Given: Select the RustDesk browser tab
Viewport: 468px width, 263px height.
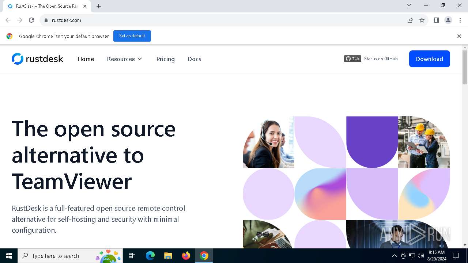Looking at the screenshot, I should (46, 6).
